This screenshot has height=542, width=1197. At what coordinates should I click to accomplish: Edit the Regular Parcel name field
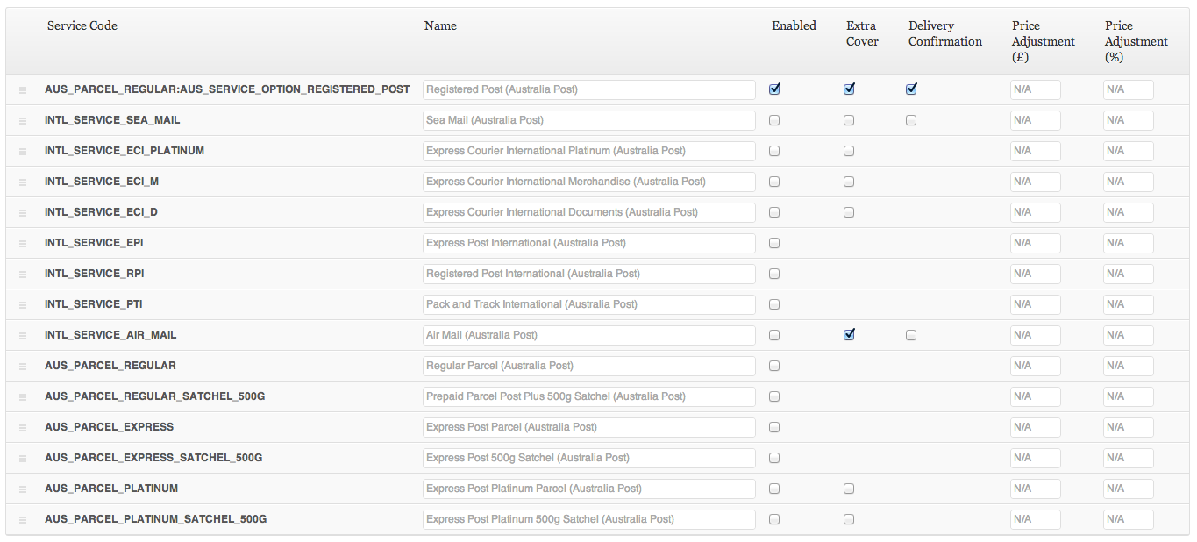[x=589, y=366]
